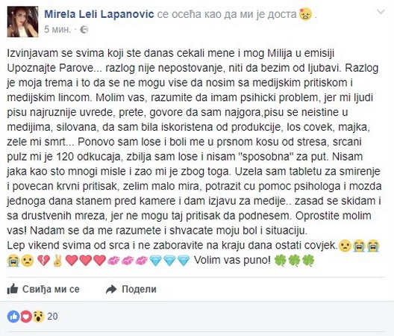
Task: Click the blue Like reaction icon
Action: point(13,317)
